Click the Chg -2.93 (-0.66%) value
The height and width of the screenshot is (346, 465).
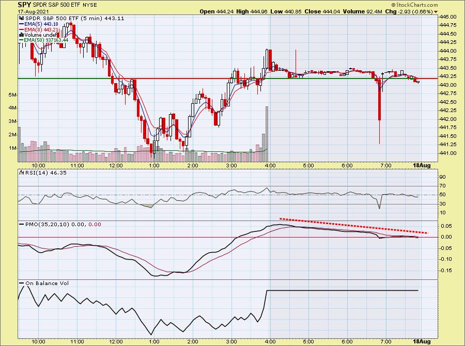[409, 11]
